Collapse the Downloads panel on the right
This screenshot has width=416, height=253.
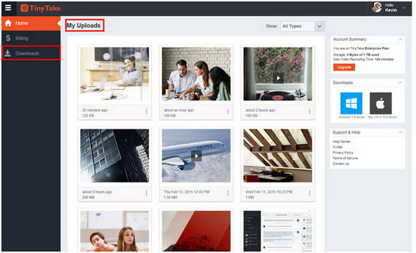[401, 82]
